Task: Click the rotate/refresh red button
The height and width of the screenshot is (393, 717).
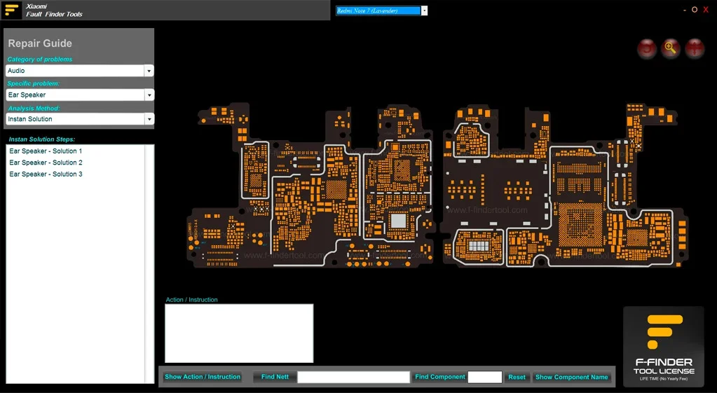Action: tap(647, 48)
